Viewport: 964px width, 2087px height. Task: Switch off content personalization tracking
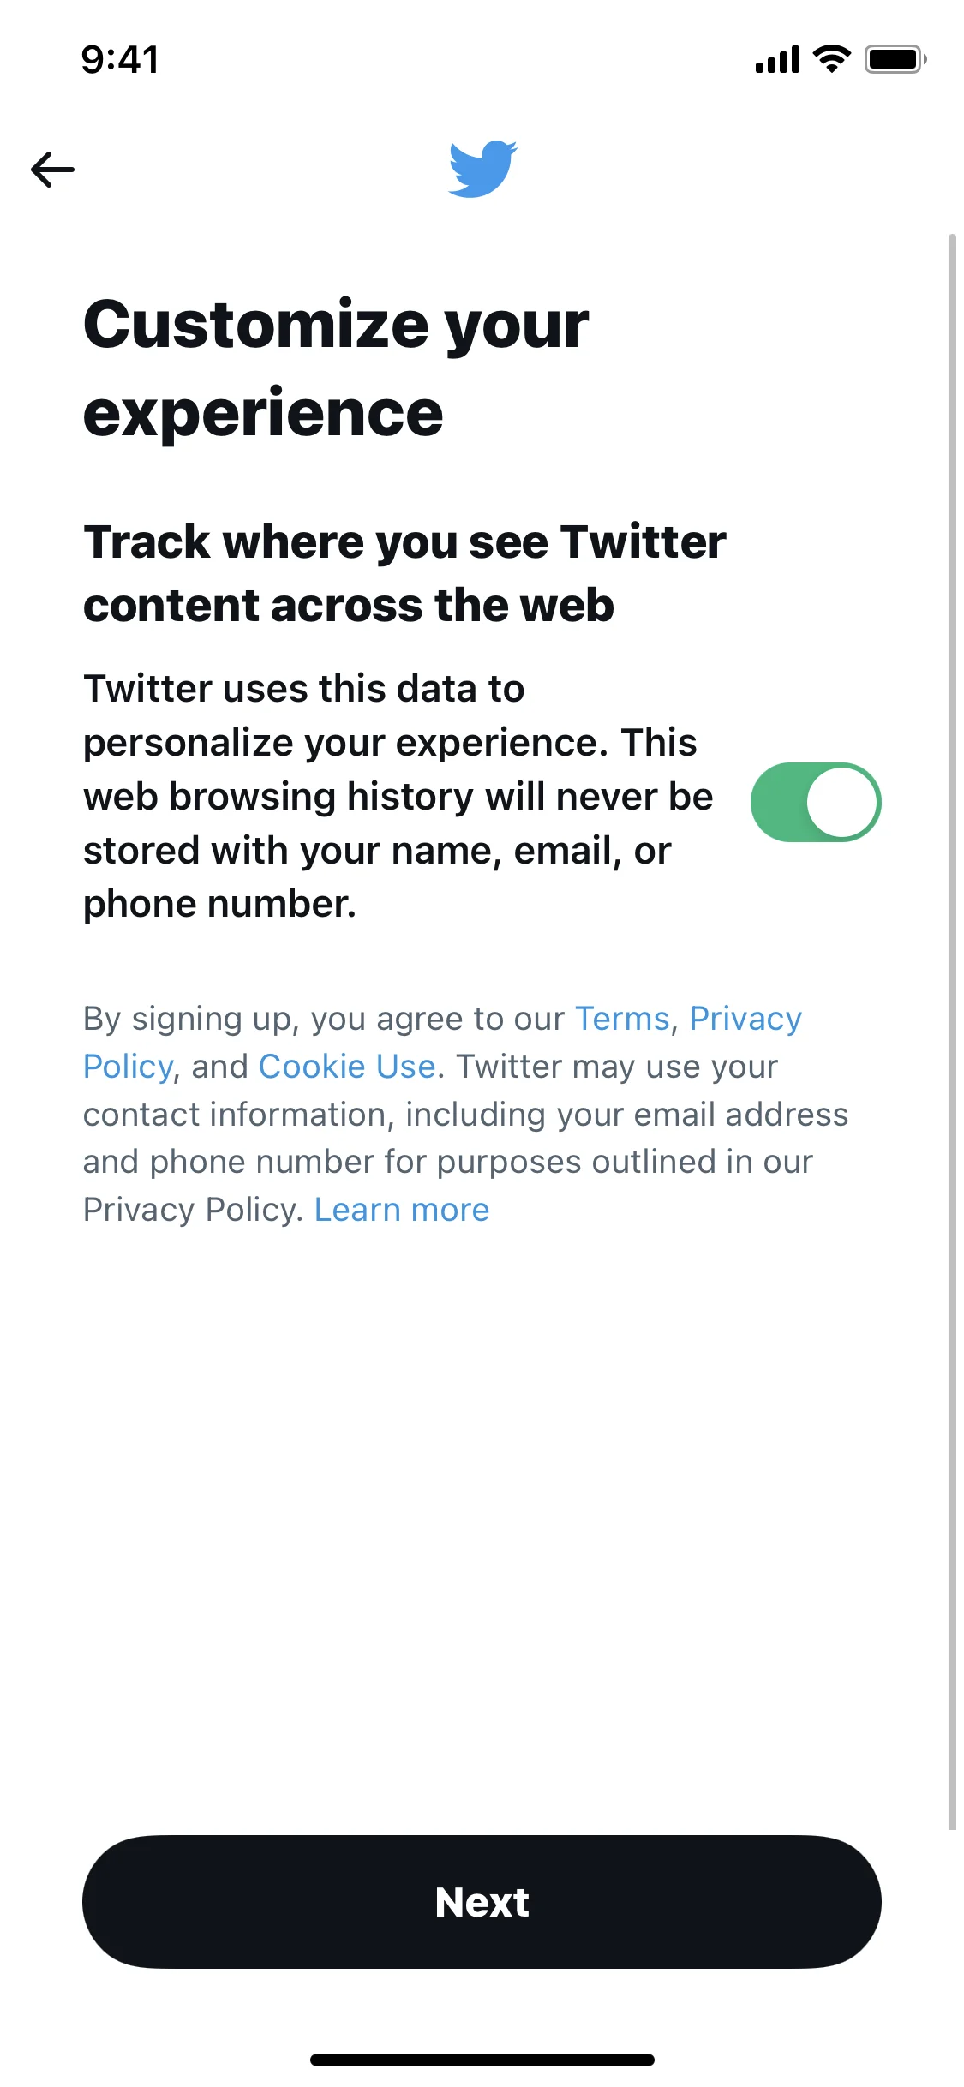[x=815, y=801]
